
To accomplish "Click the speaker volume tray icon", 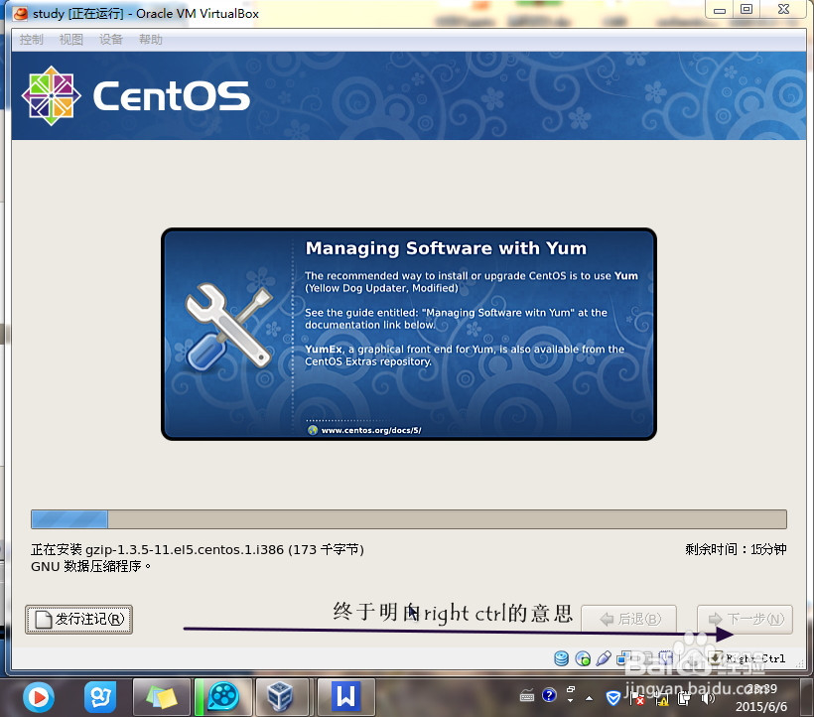I will tap(708, 699).
